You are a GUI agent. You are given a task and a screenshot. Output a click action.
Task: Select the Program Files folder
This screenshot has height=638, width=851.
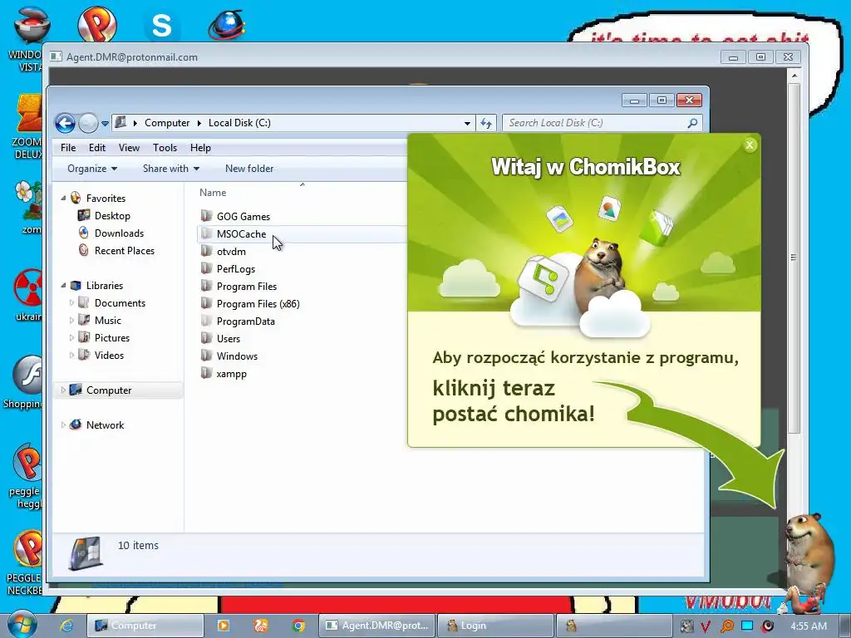(246, 286)
